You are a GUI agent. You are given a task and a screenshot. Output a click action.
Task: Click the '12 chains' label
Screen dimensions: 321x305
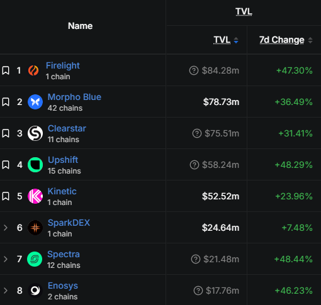pyautogui.click(x=64, y=265)
